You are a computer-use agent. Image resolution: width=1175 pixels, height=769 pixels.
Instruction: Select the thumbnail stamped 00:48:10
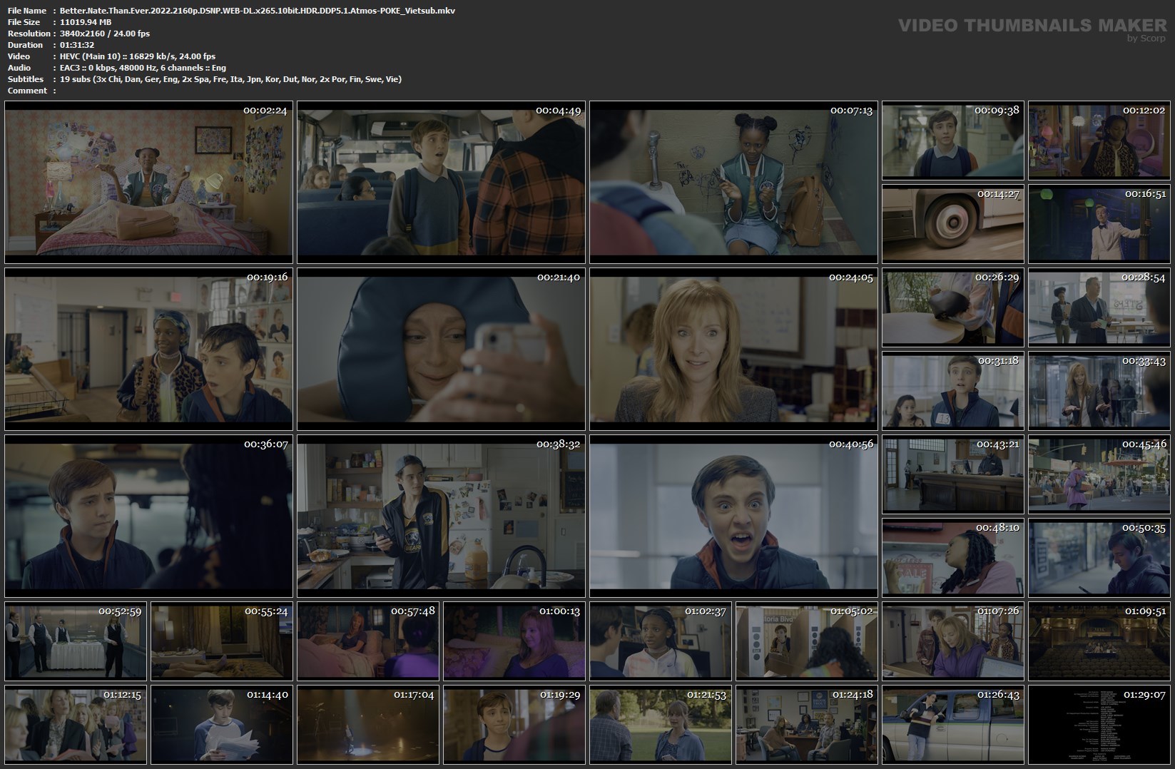point(953,558)
